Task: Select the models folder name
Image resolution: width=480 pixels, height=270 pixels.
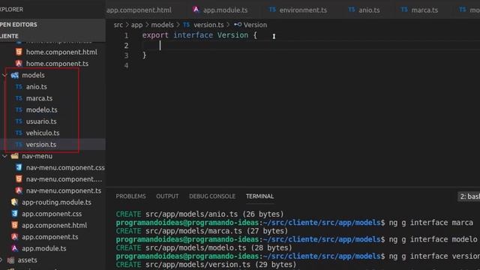Action: [33, 75]
